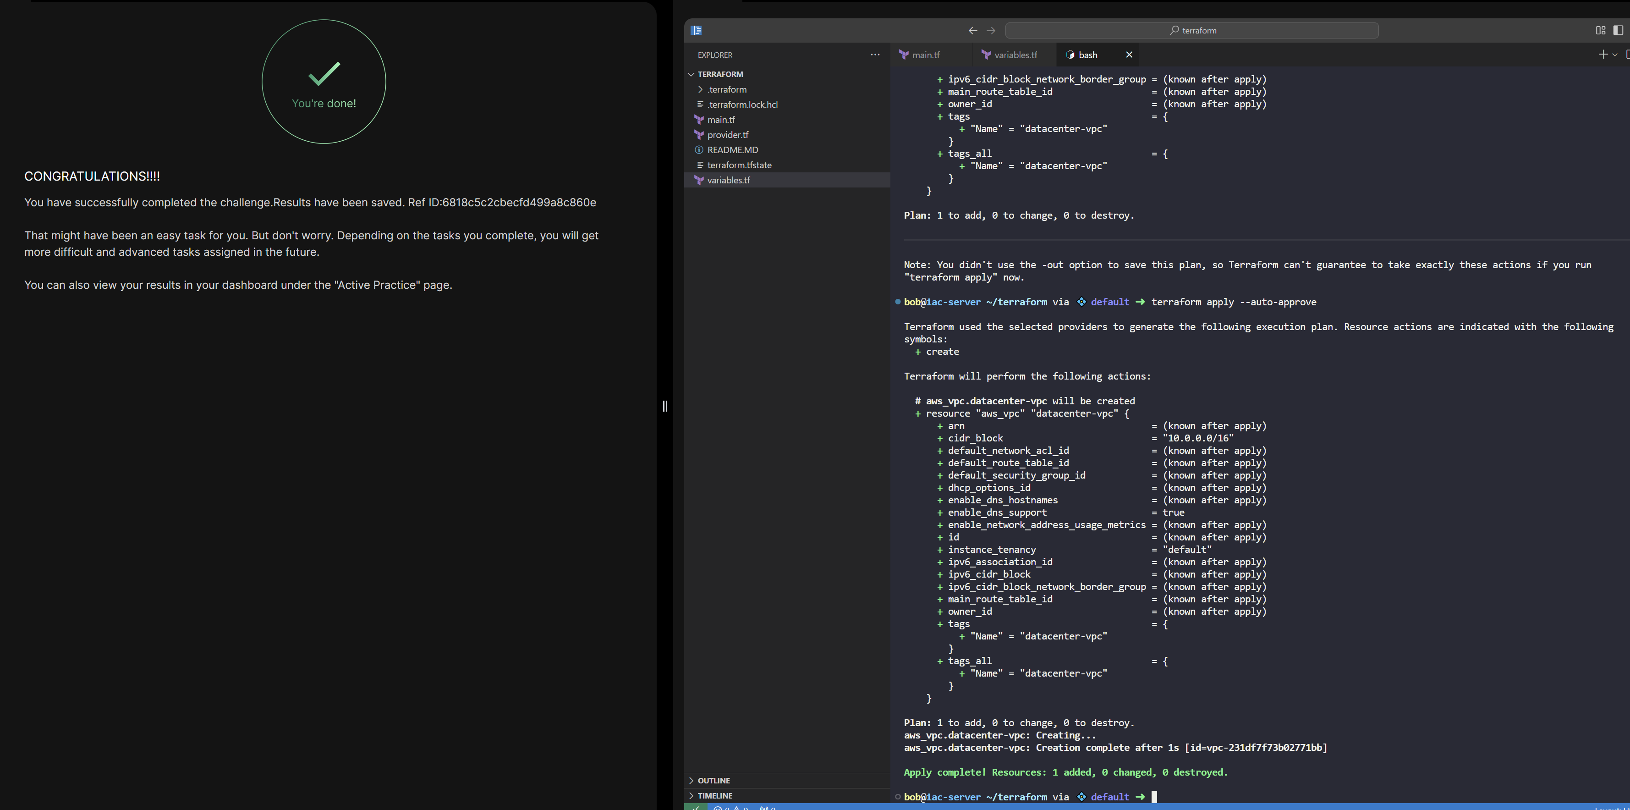
Task: Expand the TIMELINE section
Action: tap(714, 795)
